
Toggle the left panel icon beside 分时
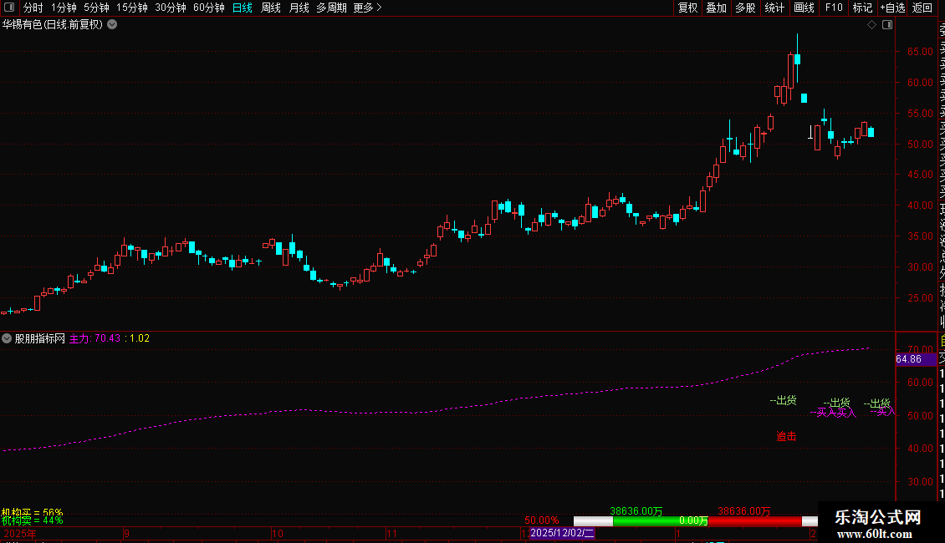tap(9, 8)
